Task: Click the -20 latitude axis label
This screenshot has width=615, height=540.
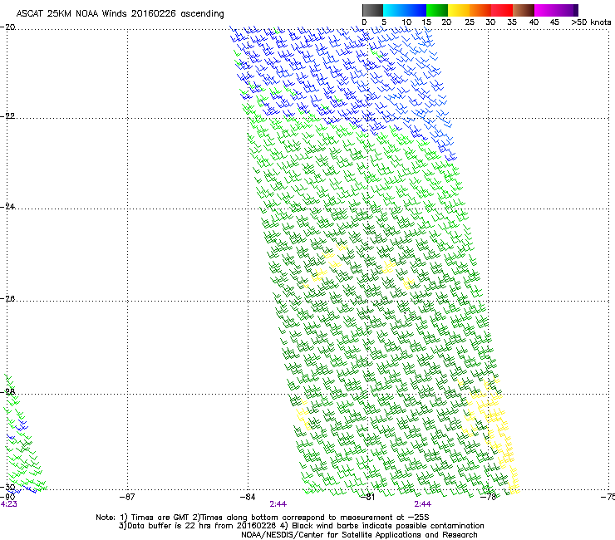Action: pyautogui.click(x=8, y=27)
